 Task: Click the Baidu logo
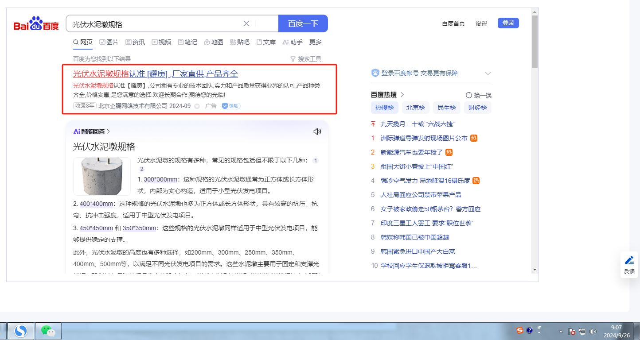[36, 24]
